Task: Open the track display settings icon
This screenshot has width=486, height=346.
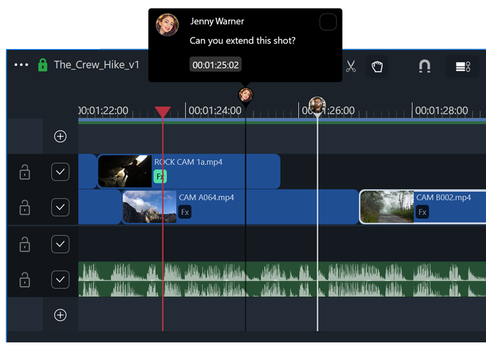Action: 463,66
